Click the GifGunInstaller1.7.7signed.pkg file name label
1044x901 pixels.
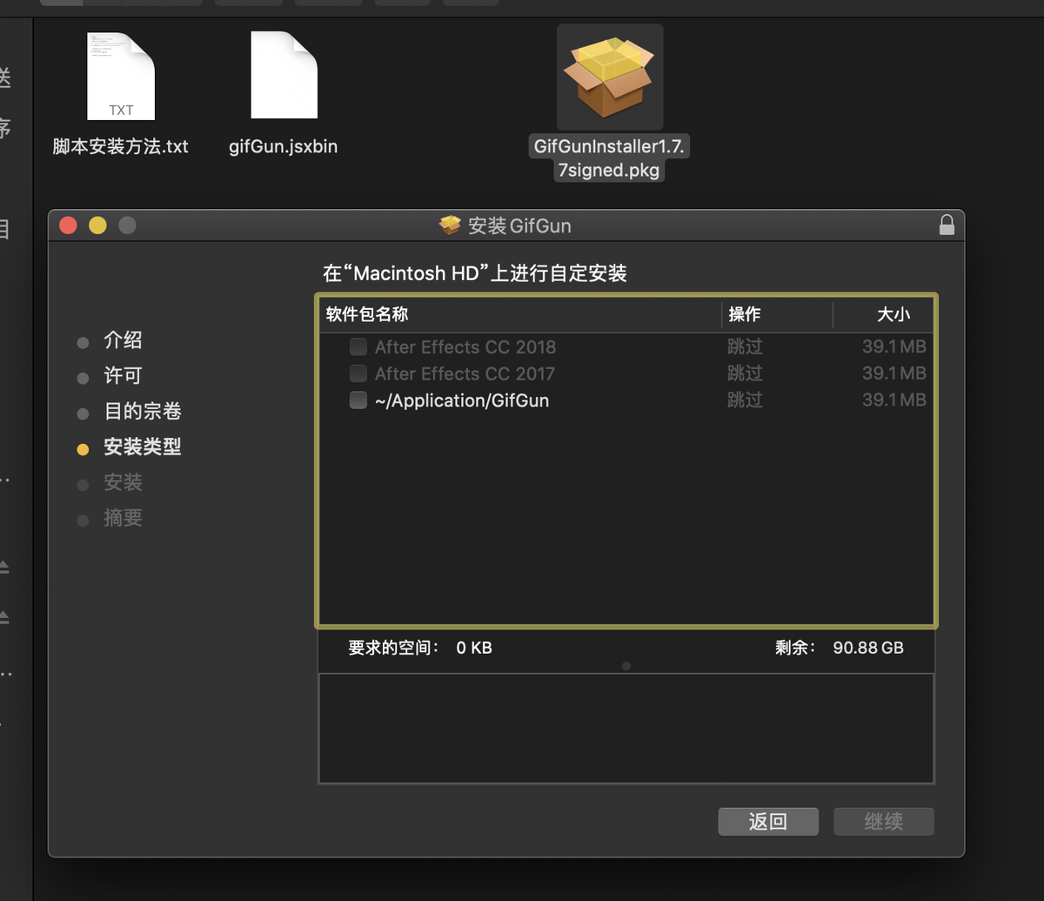[609, 158]
